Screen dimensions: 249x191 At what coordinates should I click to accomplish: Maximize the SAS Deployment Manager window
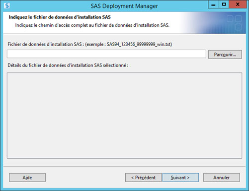(224, 4)
